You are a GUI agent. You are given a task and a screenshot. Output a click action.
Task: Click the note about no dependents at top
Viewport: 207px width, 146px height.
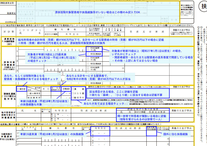point(97,12)
